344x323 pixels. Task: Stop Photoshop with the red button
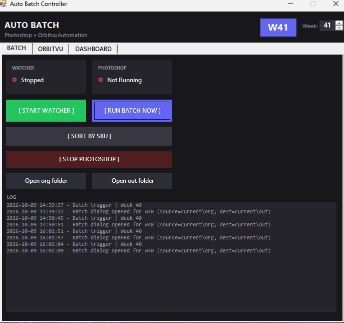pos(89,159)
